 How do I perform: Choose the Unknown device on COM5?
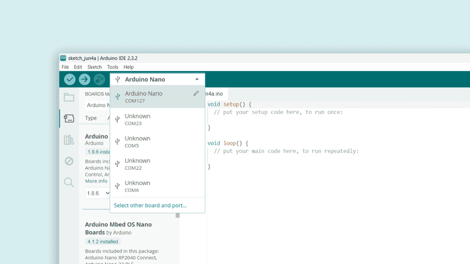click(151, 142)
